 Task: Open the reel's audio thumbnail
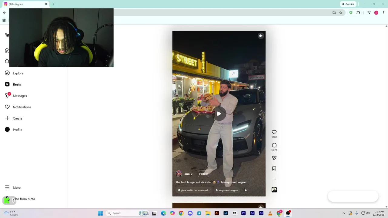(274, 190)
